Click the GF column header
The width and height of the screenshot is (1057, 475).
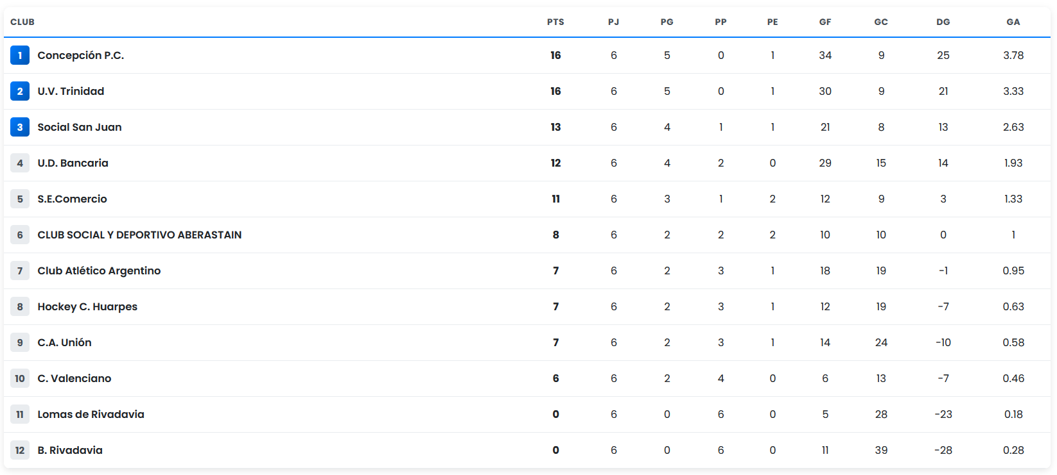coord(825,22)
